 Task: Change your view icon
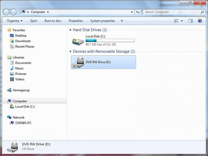point(176,21)
